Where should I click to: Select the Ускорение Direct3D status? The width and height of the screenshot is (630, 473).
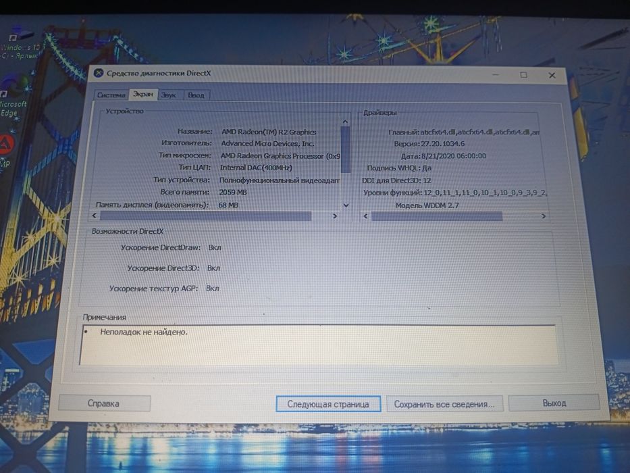click(213, 268)
